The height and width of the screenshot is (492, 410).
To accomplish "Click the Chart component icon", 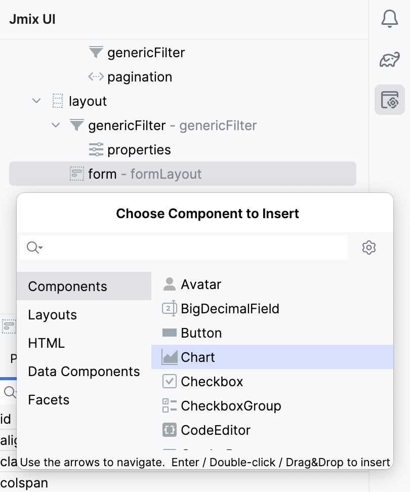I will (x=170, y=357).
